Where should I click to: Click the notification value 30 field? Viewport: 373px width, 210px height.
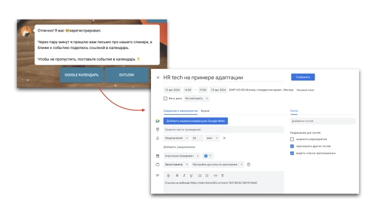pyautogui.click(x=197, y=138)
